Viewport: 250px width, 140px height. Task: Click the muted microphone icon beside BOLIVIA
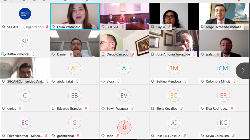click(123, 27)
